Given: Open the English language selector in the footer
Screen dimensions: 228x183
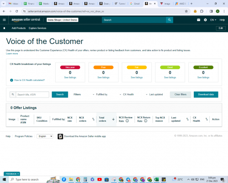Looking at the screenshot, I should click(45, 136).
